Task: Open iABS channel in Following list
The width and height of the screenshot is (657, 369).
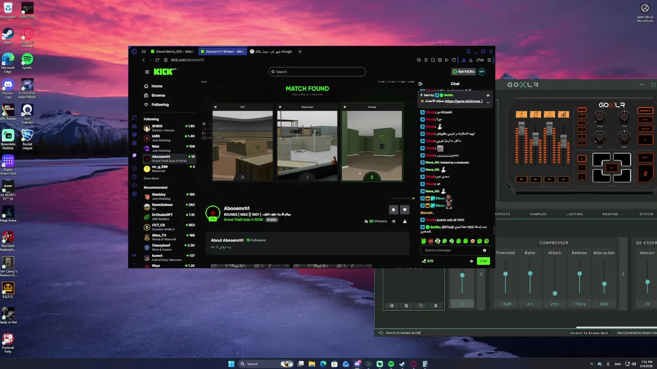Action: click(169, 138)
